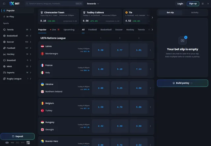Image resolution: width=211 pixels, height=146 pixels.
Task: Click the Login button
Action: [180, 4]
